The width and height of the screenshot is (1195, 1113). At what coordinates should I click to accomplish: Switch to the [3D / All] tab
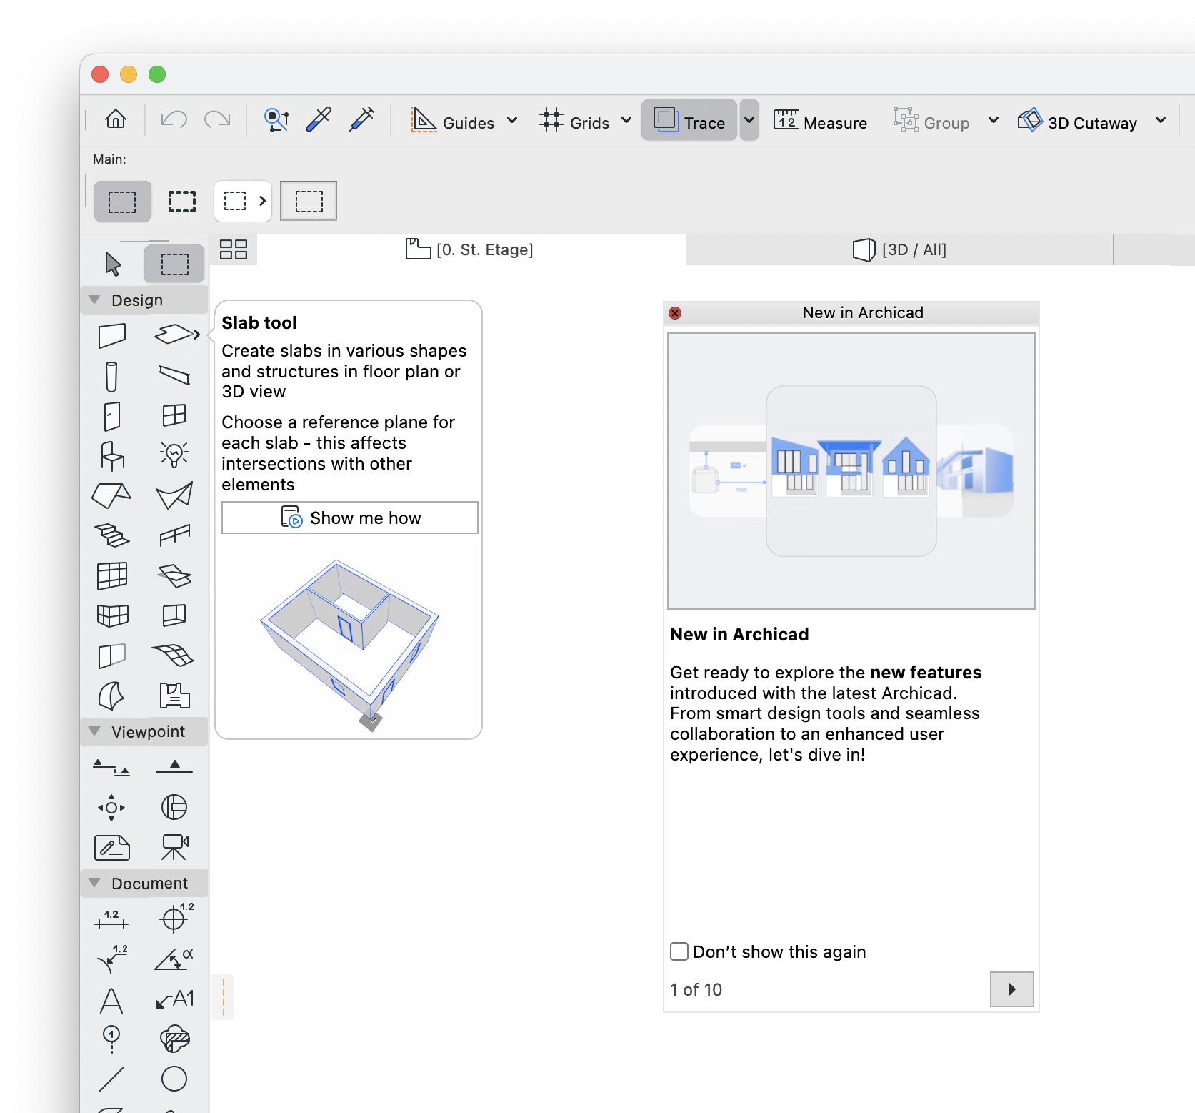(x=899, y=249)
